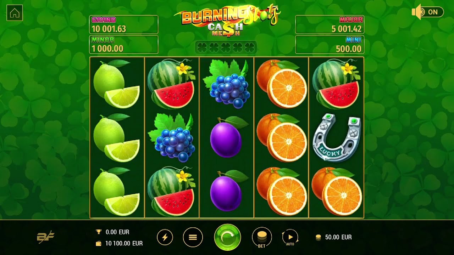454x255 pixels.
Task: Select the GRAND jackpot panel
Action: [x=124, y=24]
